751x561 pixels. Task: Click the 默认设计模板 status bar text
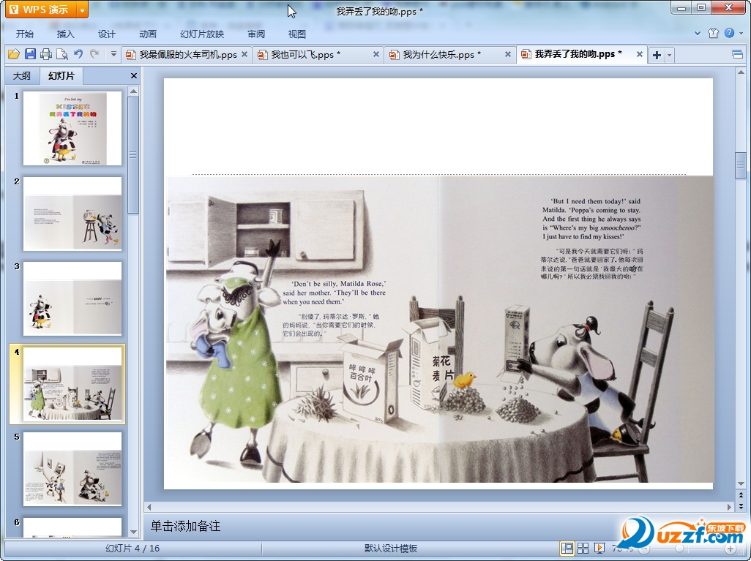point(391,549)
